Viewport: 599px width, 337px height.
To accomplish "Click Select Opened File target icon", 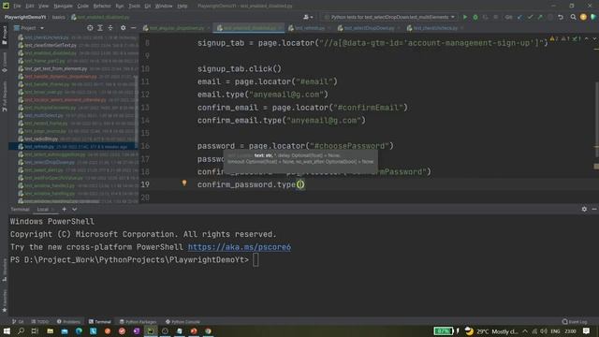I will (x=90, y=28).
